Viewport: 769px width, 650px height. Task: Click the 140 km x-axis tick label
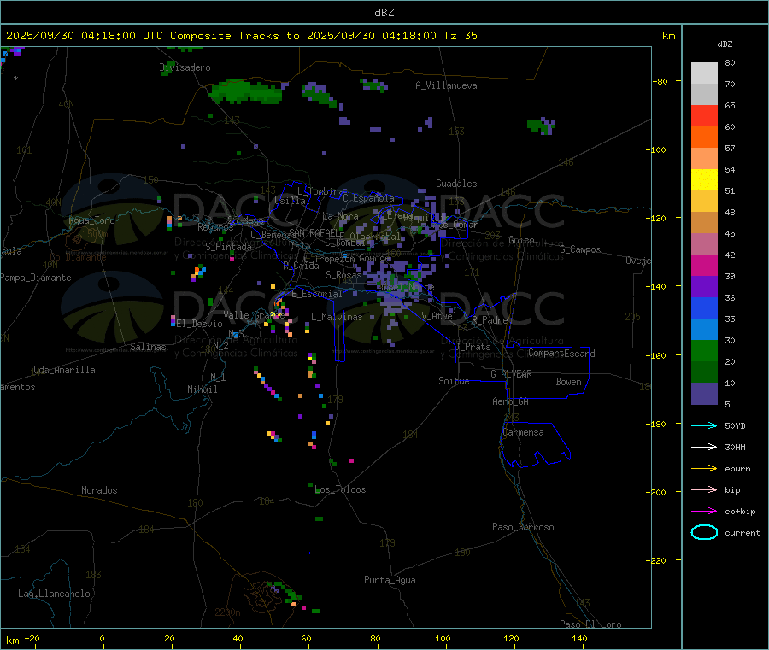click(x=579, y=638)
